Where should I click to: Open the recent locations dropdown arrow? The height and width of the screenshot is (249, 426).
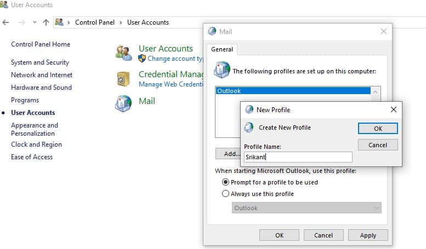(35, 22)
